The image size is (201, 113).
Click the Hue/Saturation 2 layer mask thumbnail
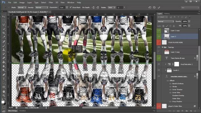[x=177, y=64]
